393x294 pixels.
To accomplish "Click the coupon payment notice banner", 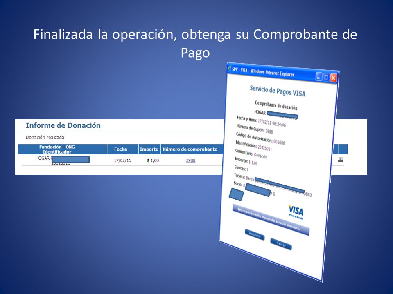I will tap(271, 220).
